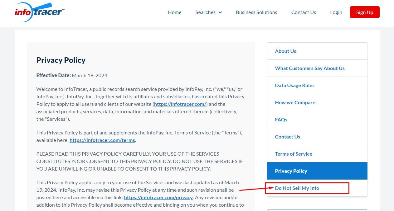394x211 pixels.
Task: Select the highlighted Privacy Policy tab
Action: pos(317,171)
